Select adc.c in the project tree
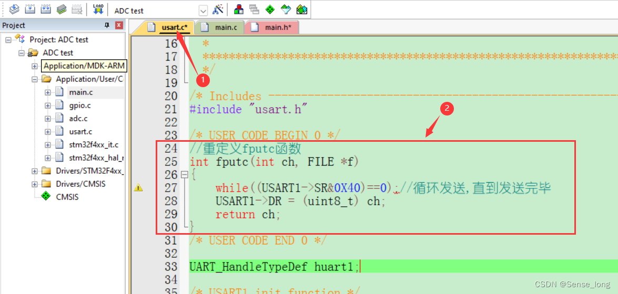This screenshot has width=618, height=294. [78, 119]
